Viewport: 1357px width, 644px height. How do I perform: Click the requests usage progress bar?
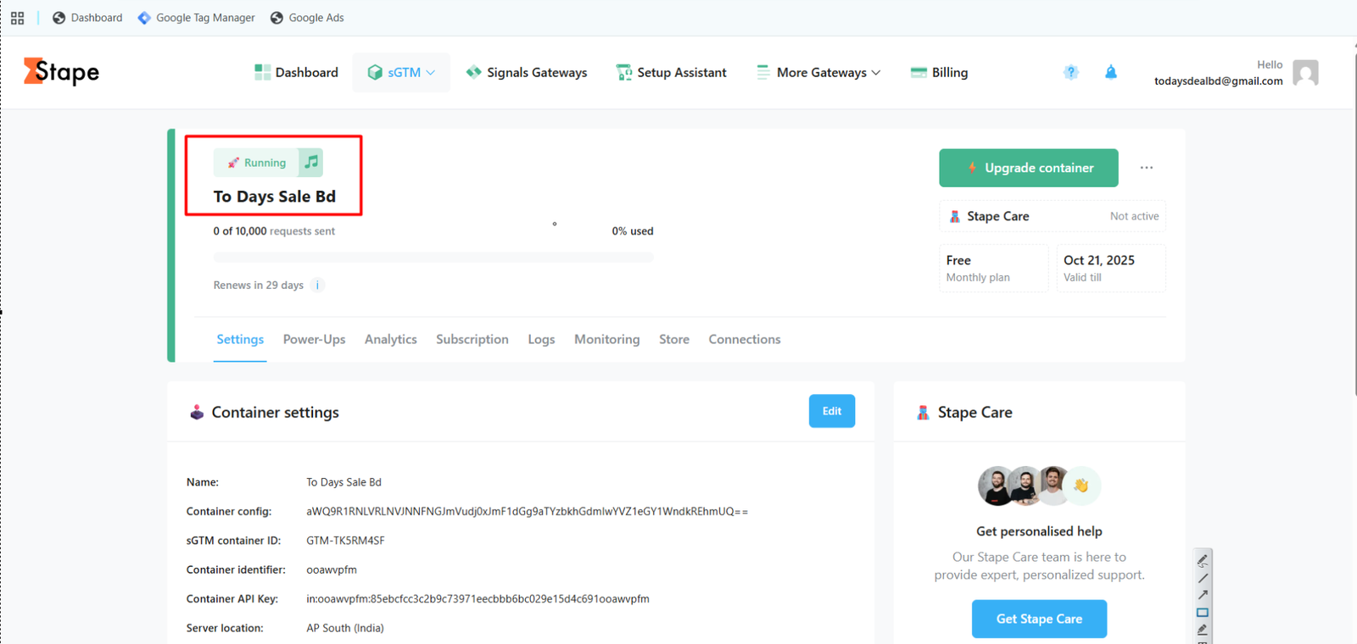coord(433,257)
